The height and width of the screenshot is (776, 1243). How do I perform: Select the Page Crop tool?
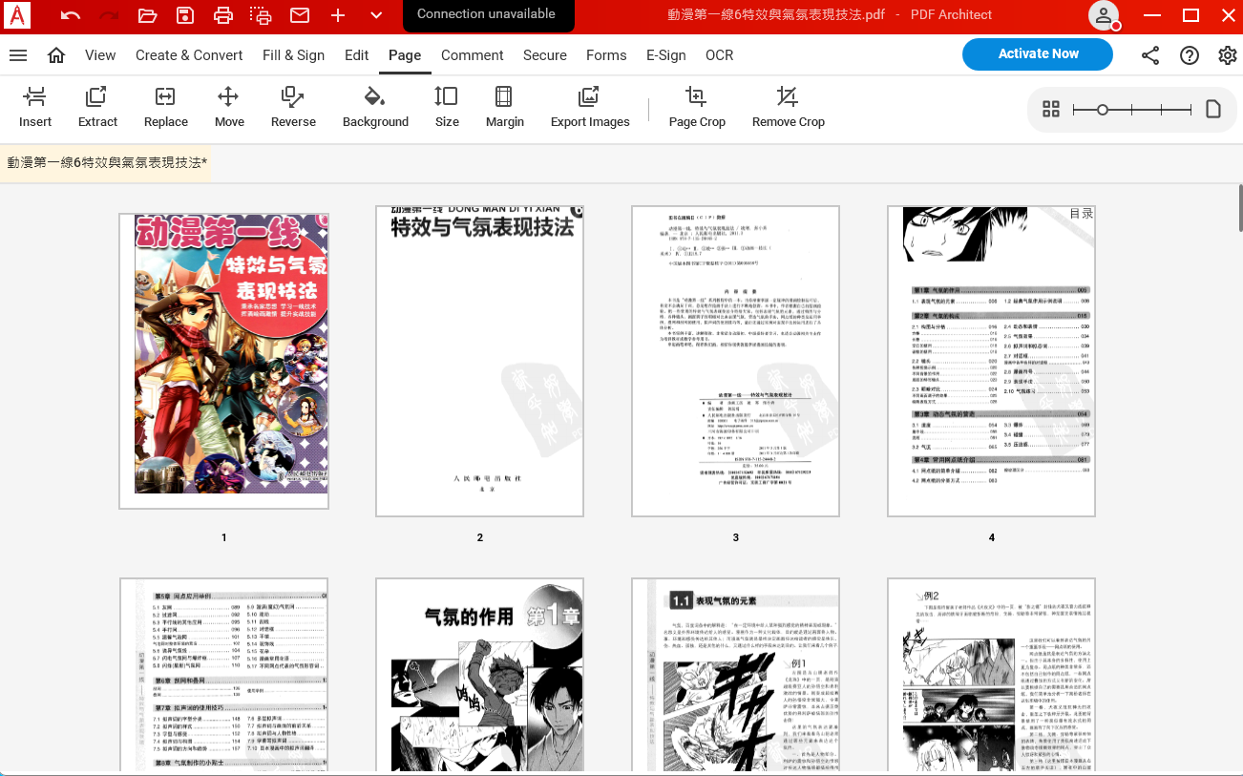[x=697, y=107]
